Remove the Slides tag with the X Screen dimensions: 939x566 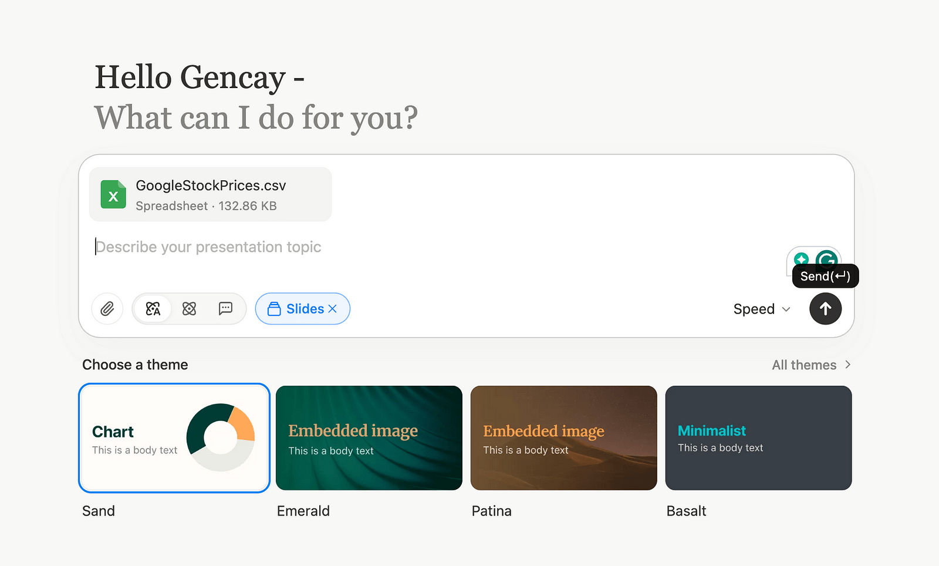332,309
